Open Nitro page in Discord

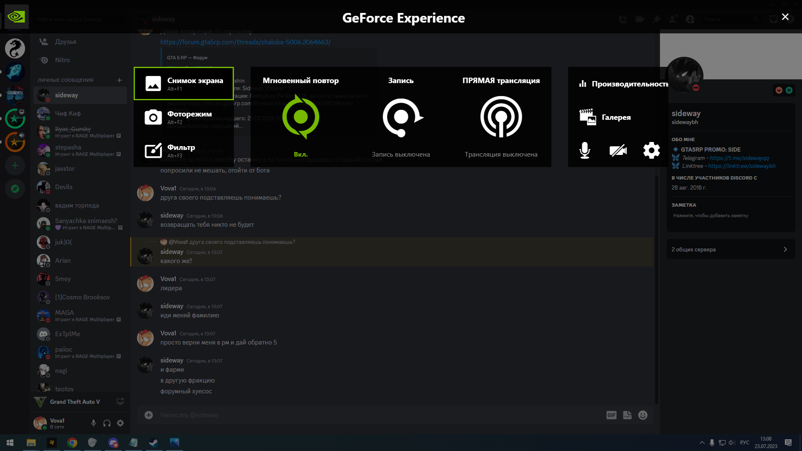[80, 60]
